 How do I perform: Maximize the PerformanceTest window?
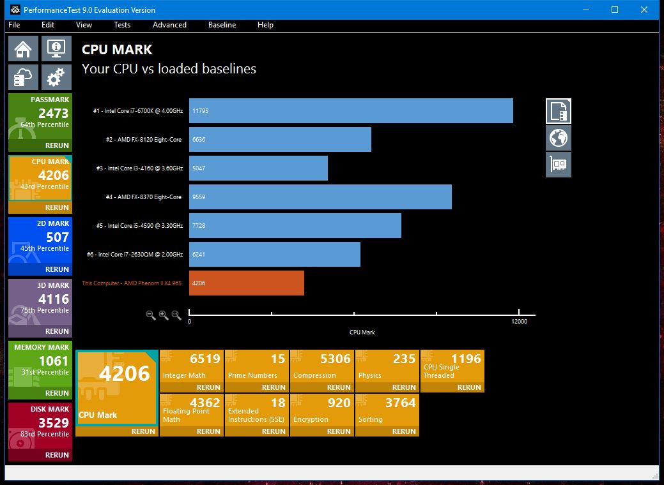coord(615,10)
